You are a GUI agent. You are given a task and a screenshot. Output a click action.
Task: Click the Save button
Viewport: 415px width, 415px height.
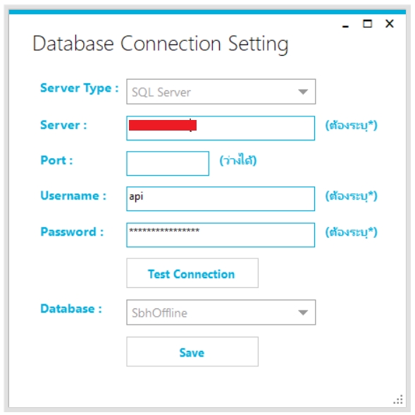coord(192,351)
